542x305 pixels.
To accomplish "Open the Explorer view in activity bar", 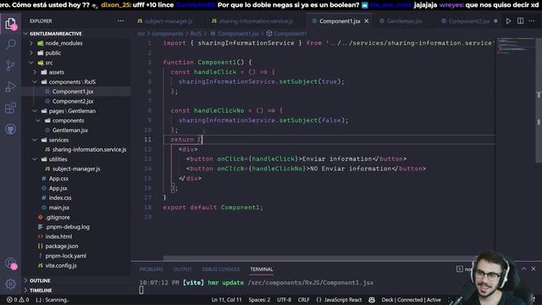I will click(x=11, y=24).
